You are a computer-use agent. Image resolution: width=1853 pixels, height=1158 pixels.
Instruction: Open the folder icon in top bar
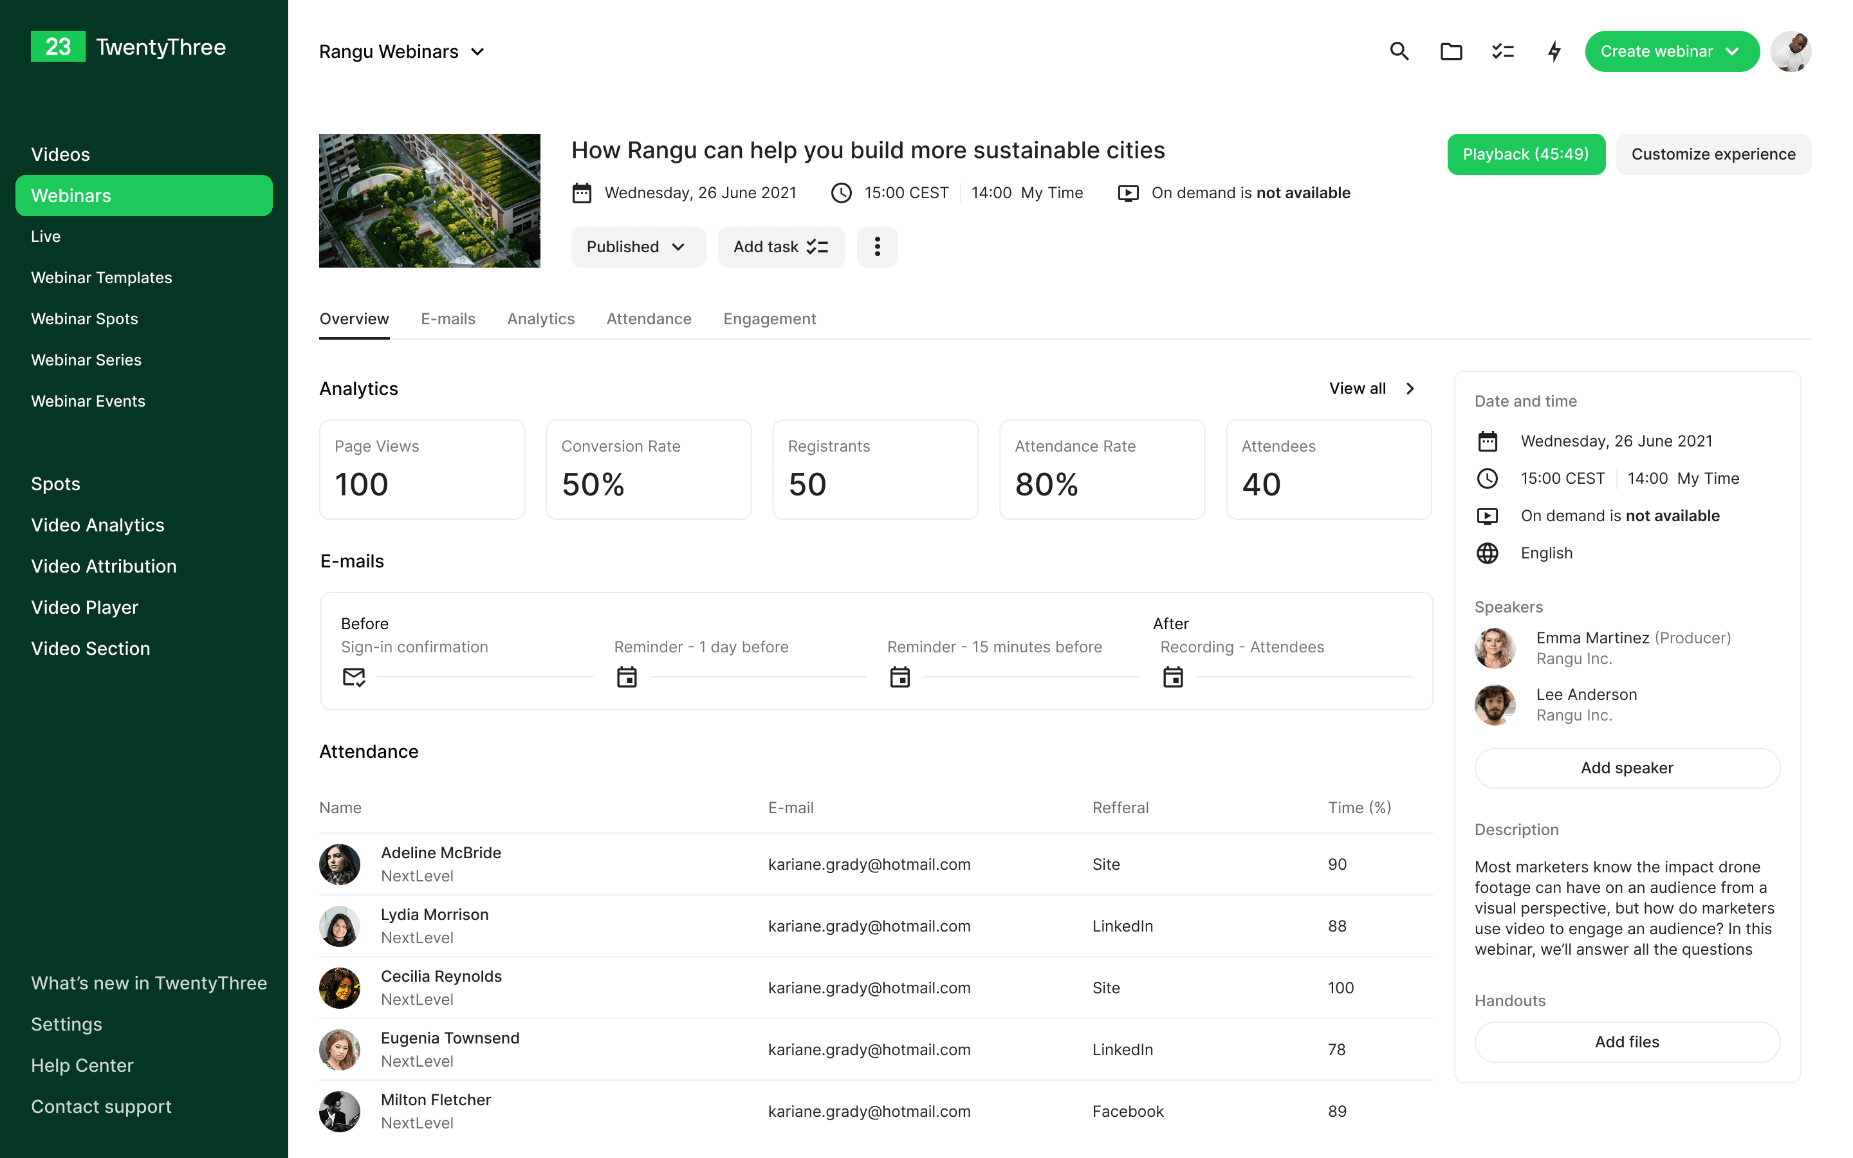(x=1451, y=51)
